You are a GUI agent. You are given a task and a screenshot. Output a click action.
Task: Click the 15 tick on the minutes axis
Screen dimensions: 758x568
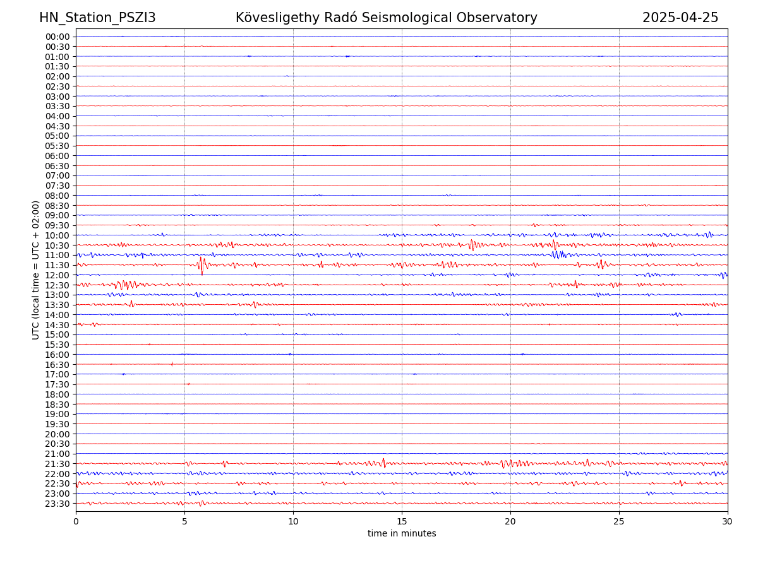tap(402, 521)
